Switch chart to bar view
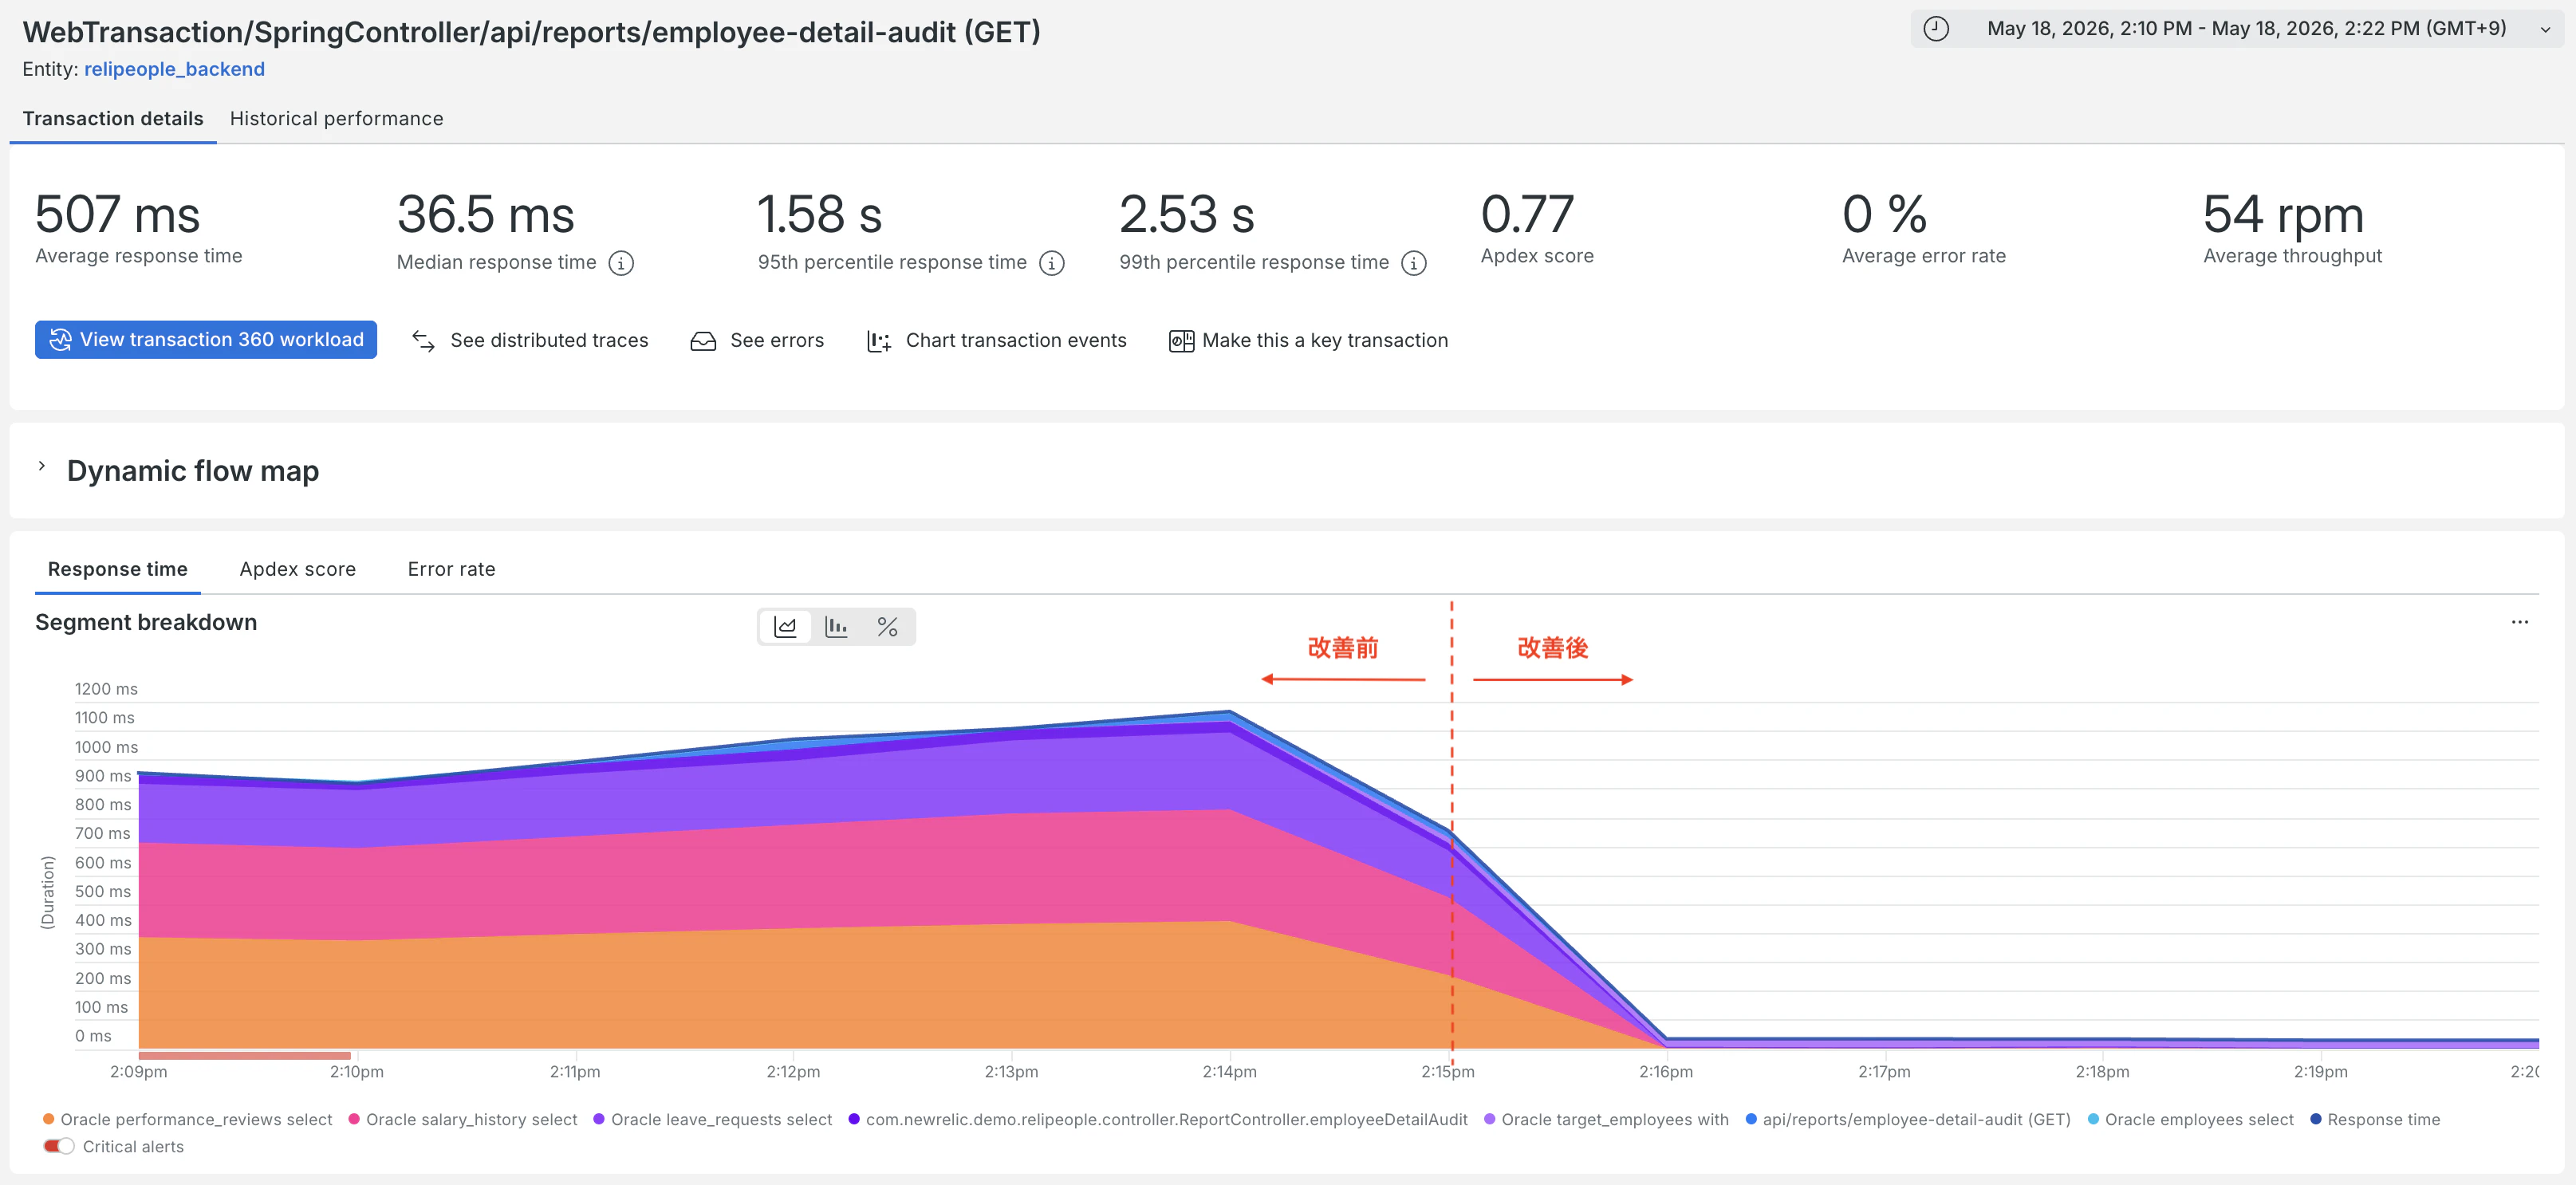Screen dimensions: 2576x1185 [836, 627]
